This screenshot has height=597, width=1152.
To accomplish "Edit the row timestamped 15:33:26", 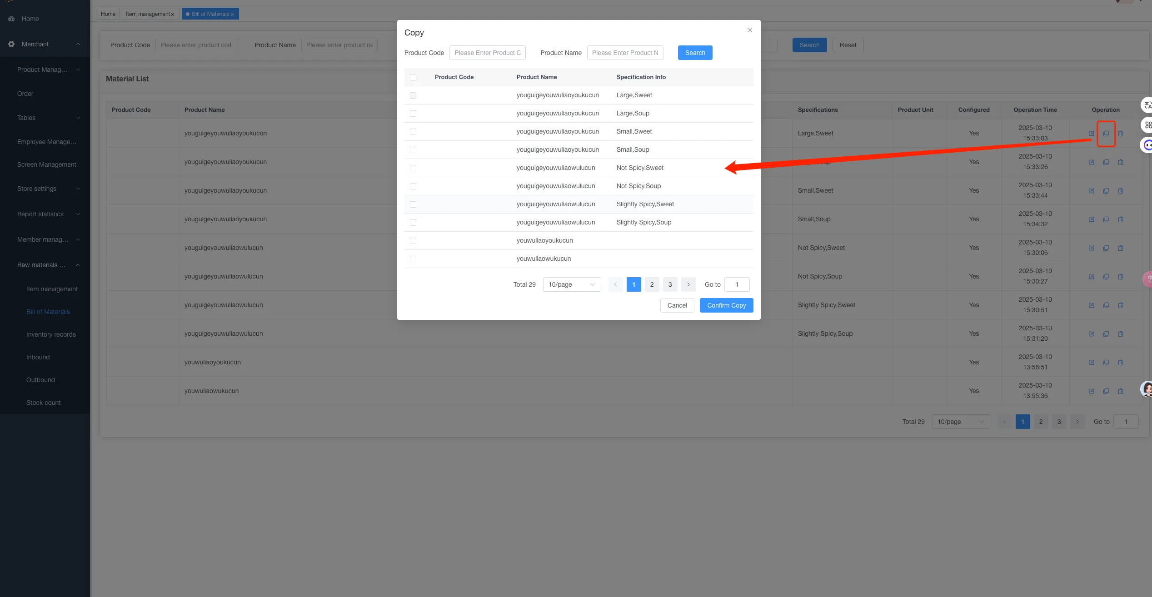I will click(1091, 162).
